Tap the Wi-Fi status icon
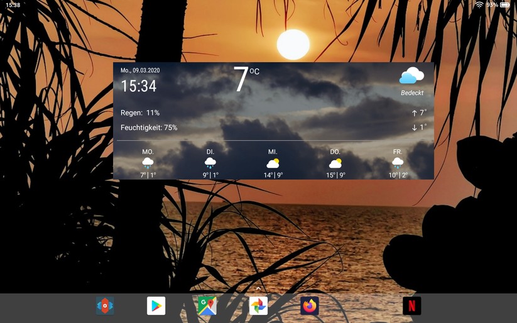 point(479,5)
